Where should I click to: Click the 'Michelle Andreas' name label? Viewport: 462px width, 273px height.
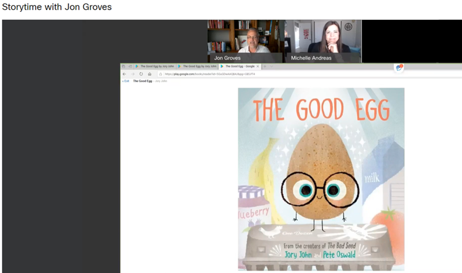coord(311,58)
